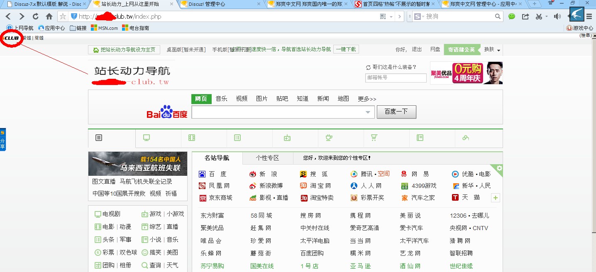596x272 pixels.
Task: Click the green plus add-site button
Action: pyautogui.click(x=495, y=198)
